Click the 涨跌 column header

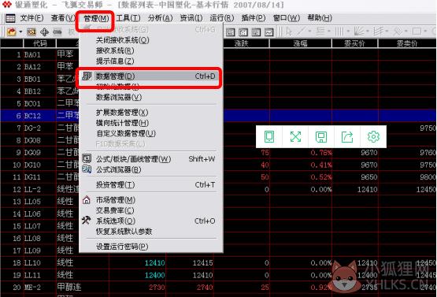[x=242, y=43]
